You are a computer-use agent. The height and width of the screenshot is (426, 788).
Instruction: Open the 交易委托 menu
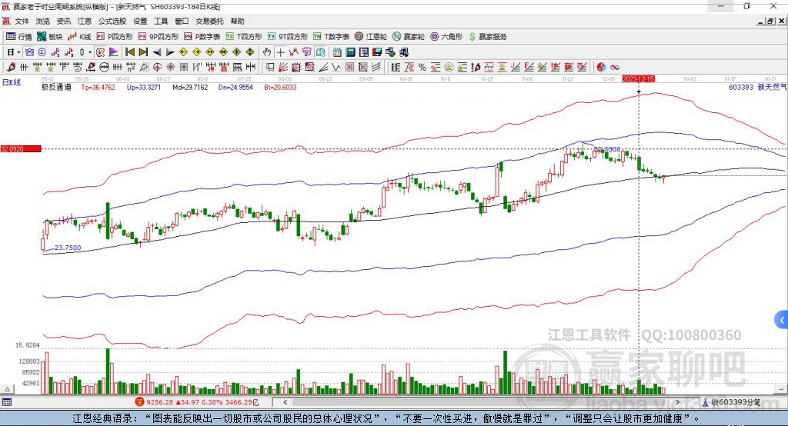point(209,21)
